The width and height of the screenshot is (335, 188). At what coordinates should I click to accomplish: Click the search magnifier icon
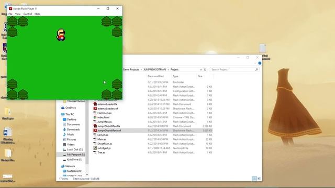[256, 69]
